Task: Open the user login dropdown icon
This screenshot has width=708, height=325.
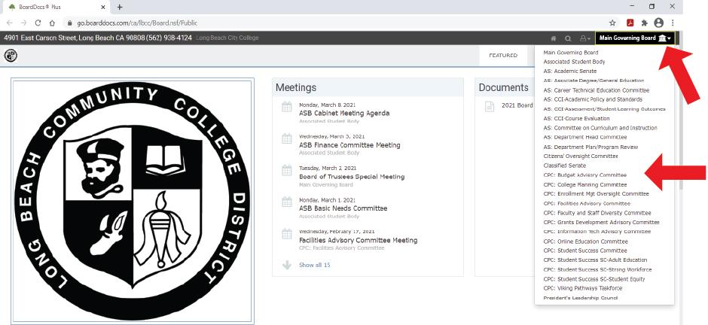Action: tap(585, 38)
